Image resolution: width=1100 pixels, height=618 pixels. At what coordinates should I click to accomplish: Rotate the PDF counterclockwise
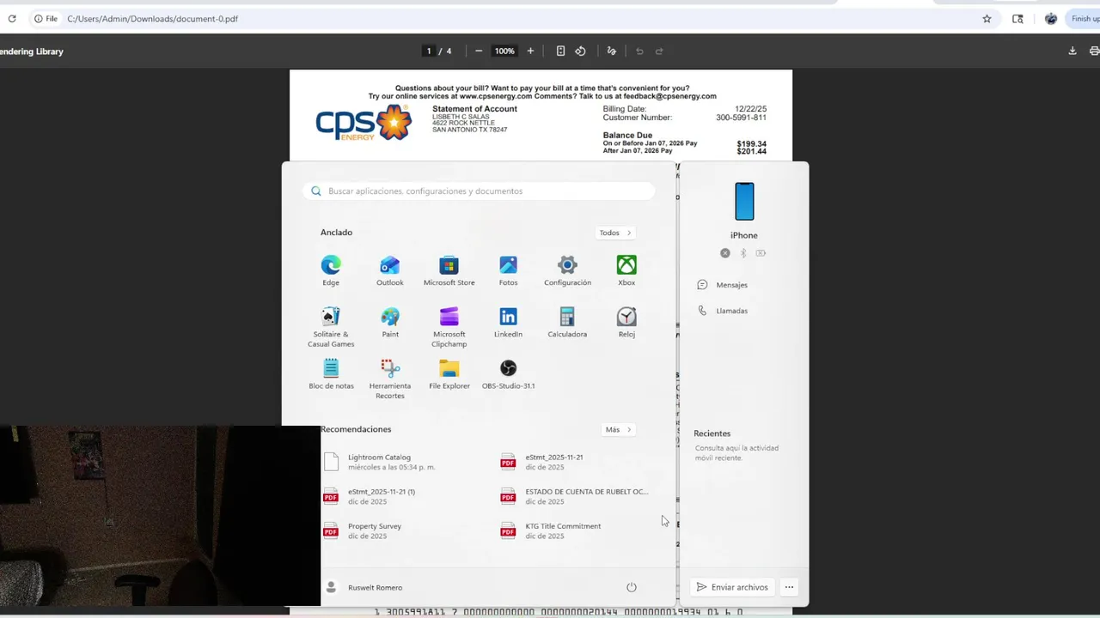580,51
